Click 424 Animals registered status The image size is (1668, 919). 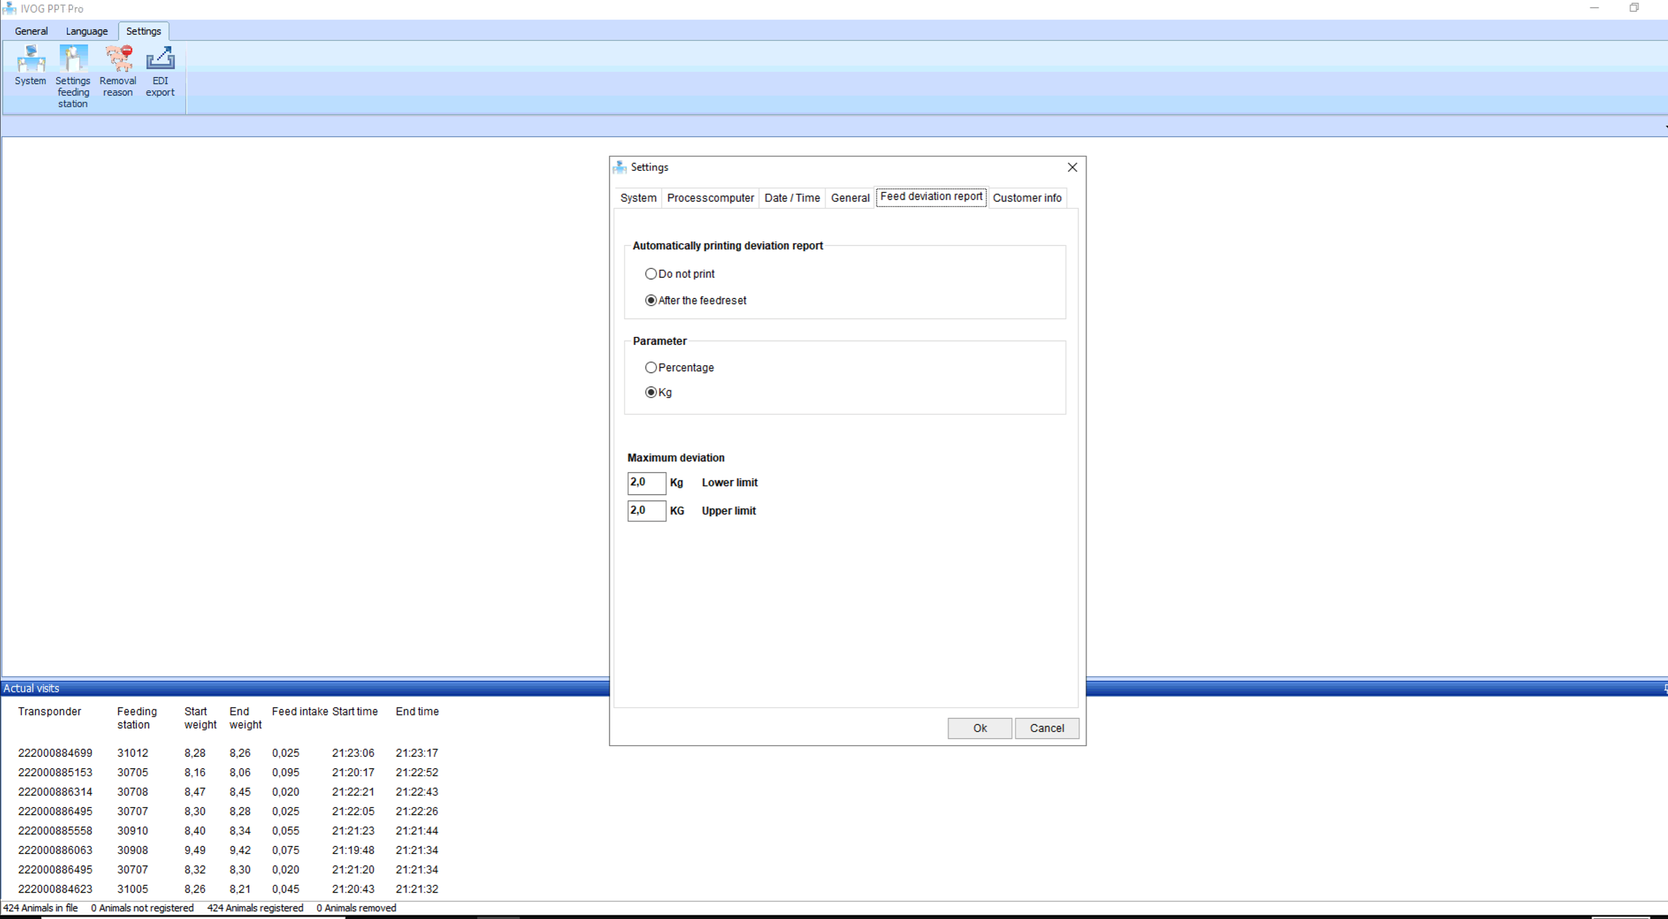pyautogui.click(x=255, y=908)
